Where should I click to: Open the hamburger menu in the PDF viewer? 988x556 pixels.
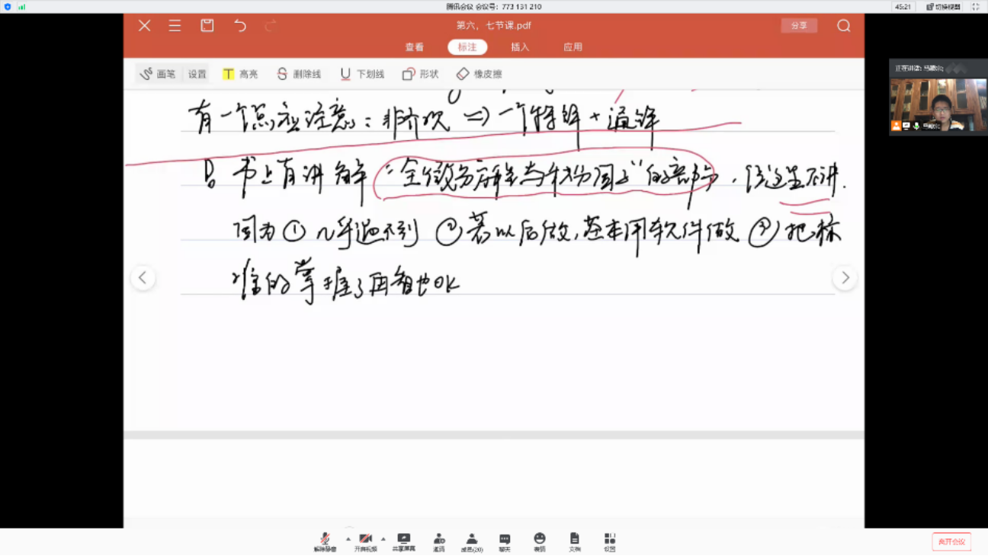point(175,26)
